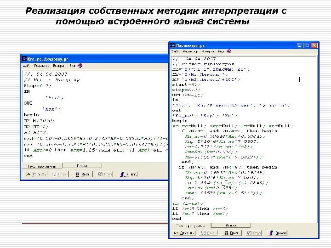Screen dimensions: 331x248
Task: Click the Кгл_по_Ахиярову.pr title bar app icon
Action: coord(24,59)
